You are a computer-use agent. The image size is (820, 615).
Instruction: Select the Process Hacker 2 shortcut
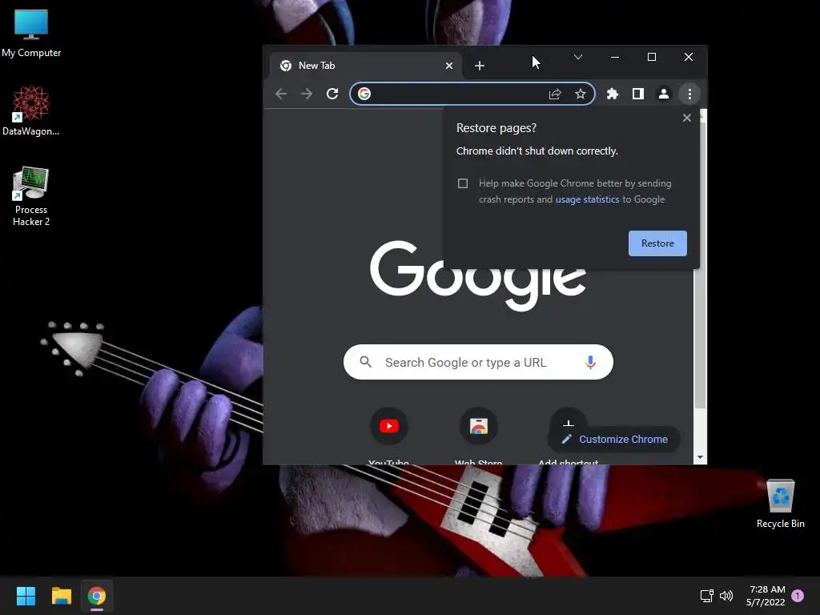[31, 197]
